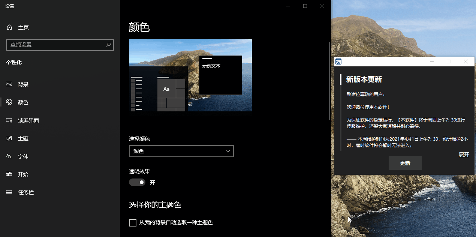The image size is (476, 237).
Task: Open the 选择颜色 dropdown showing 深色
Action: [181, 151]
